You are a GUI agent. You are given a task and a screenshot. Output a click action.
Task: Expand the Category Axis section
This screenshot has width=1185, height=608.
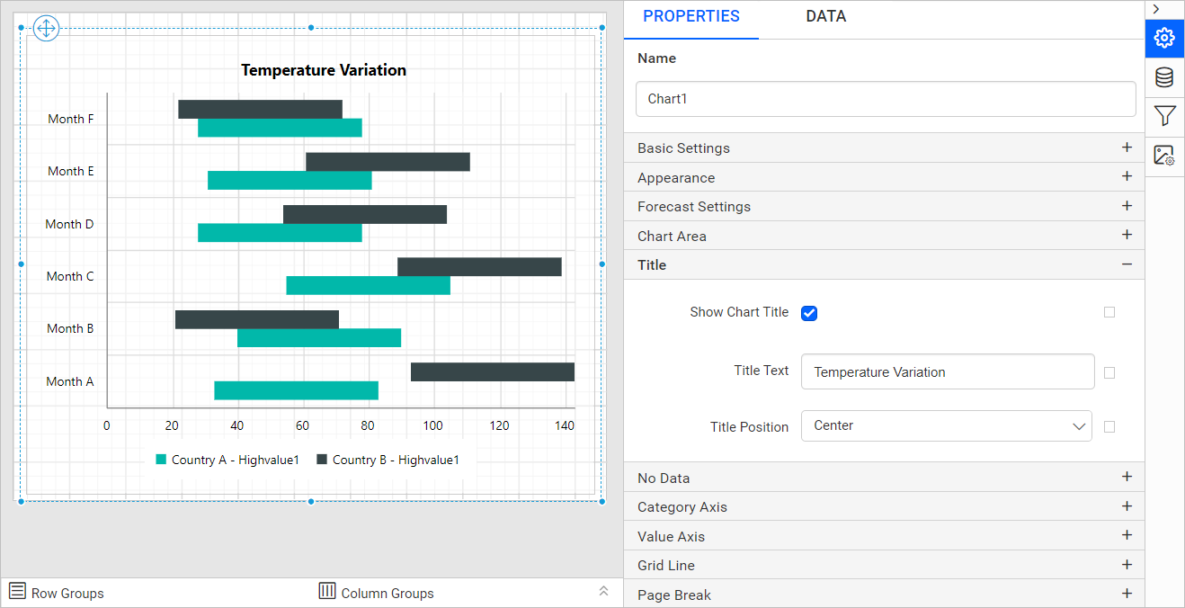click(1127, 506)
